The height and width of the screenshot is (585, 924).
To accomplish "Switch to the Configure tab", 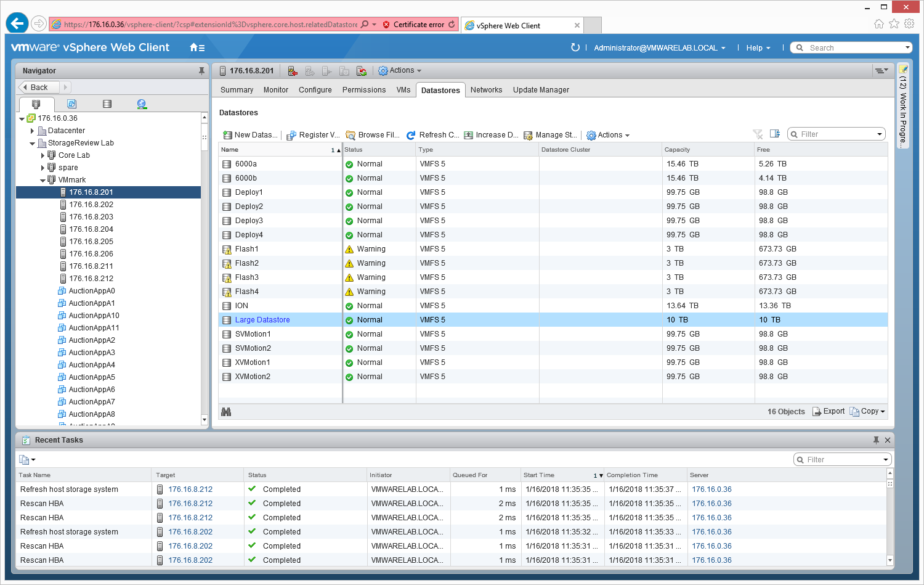I will pyautogui.click(x=315, y=90).
